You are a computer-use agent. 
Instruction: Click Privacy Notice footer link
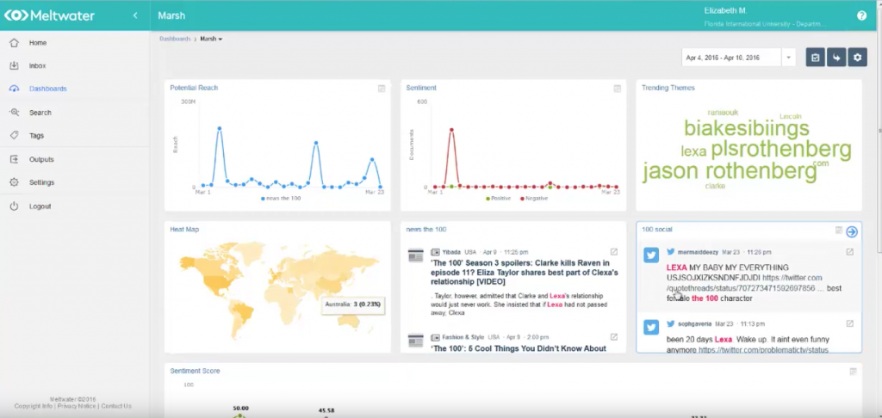(x=77, y=406)
